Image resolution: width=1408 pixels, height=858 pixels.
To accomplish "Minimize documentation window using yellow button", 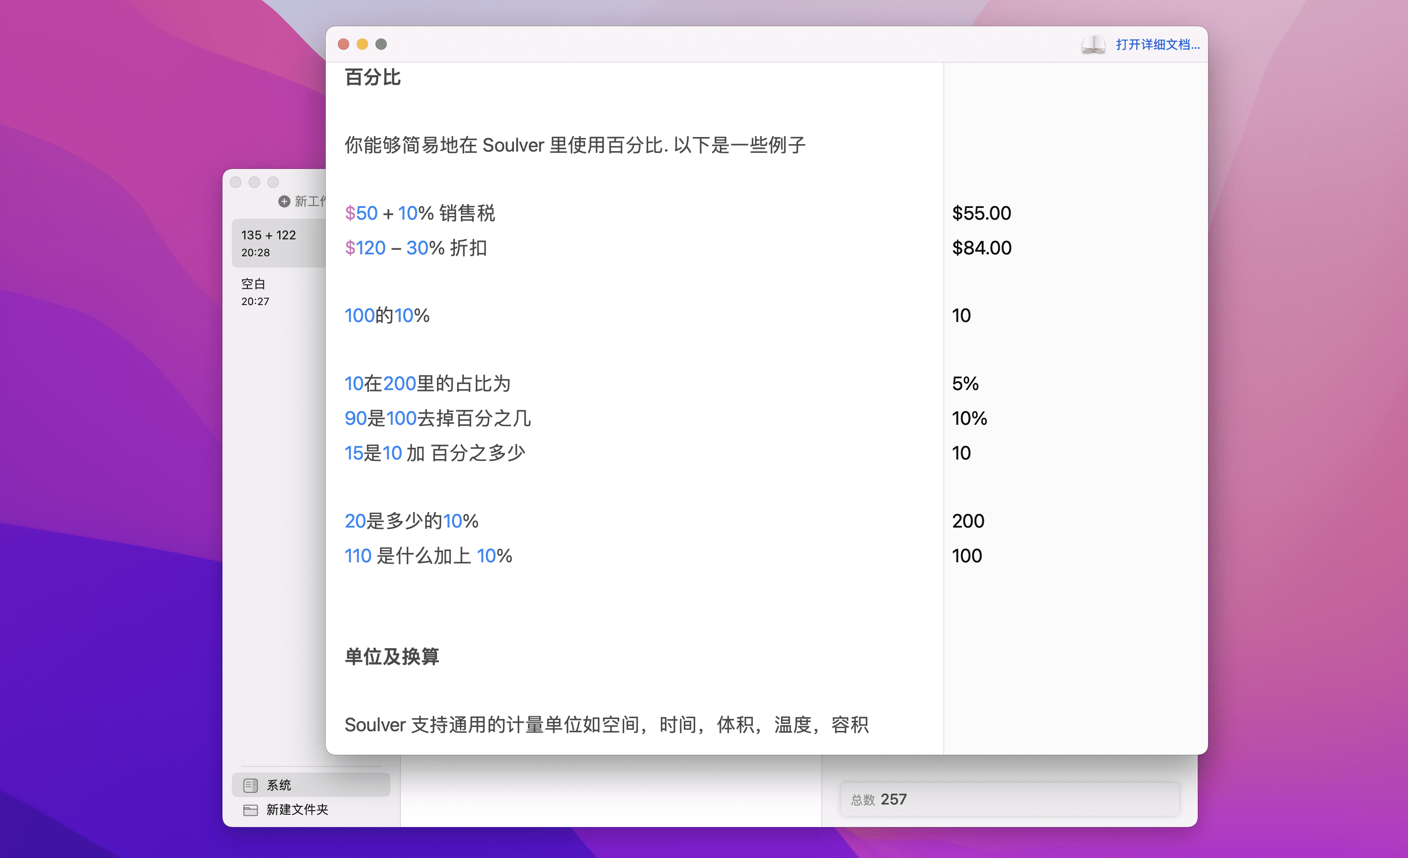I will click(362, 44).
